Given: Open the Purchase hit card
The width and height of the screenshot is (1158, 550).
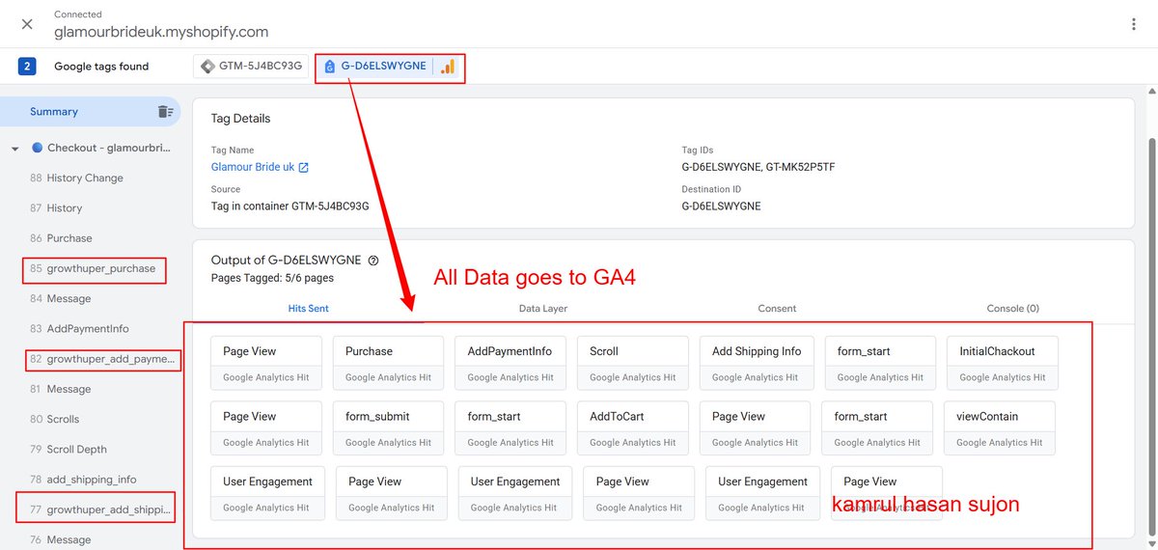Looking at the screenshot, I should (388, 363).
